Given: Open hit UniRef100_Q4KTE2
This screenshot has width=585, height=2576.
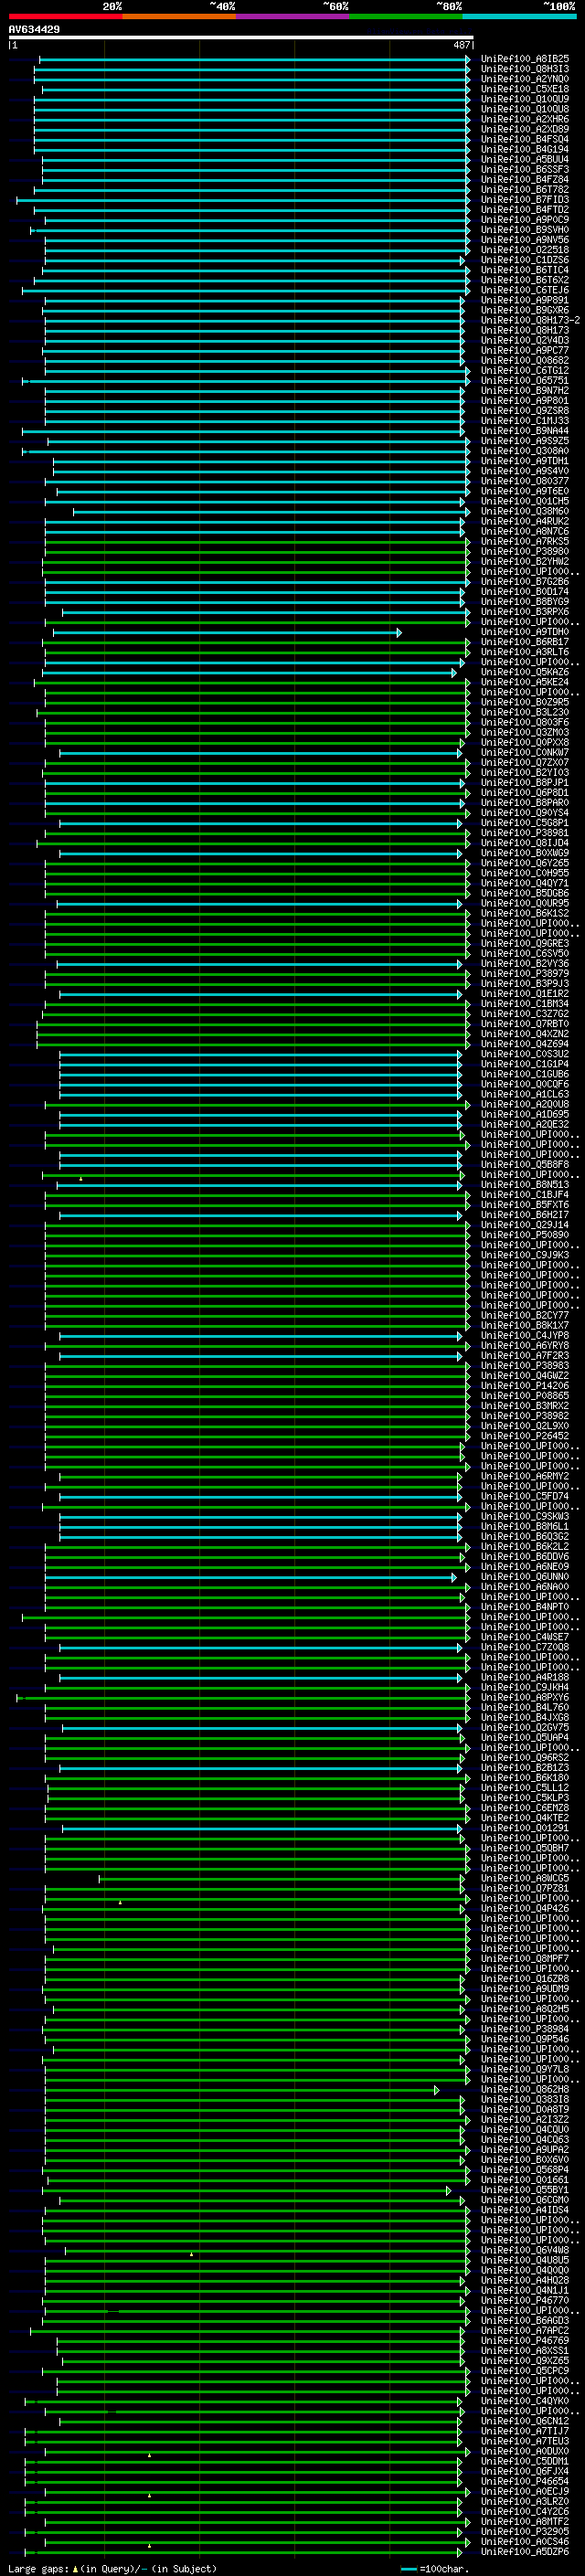Looking at the screenshot, I should (x=525, y=1819).
